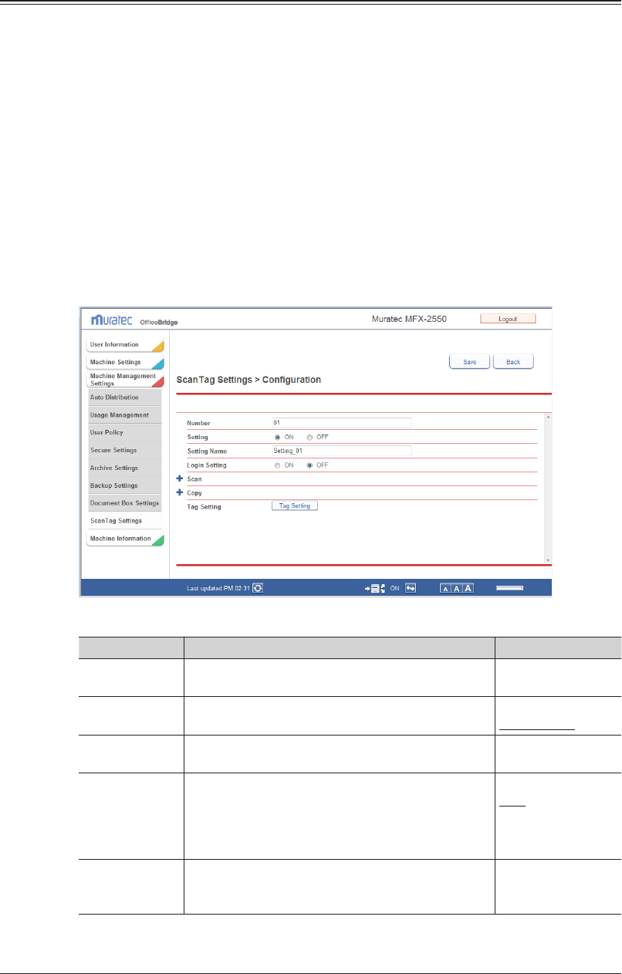Select ScanTag Settings in sidebar

coord(123,521)
